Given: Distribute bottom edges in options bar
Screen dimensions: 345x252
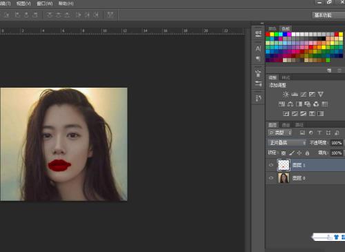Looking at the screenshot, I should click(x=67, y=14).
